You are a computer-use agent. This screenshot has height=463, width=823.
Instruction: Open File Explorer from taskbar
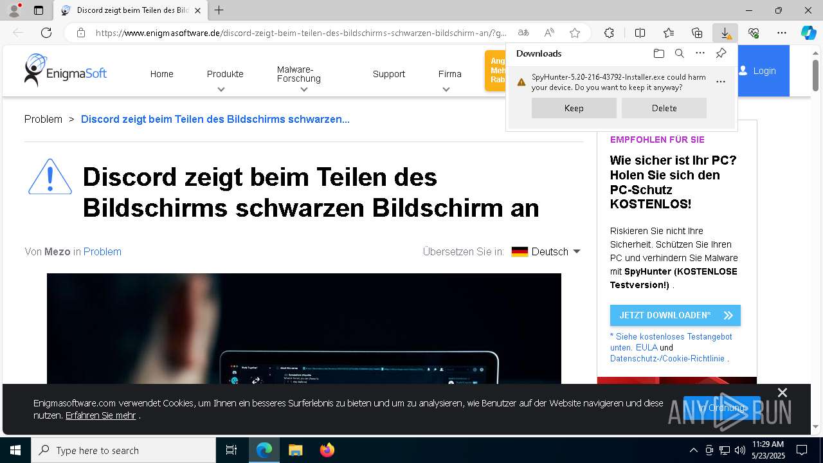(x=295, y=450)
